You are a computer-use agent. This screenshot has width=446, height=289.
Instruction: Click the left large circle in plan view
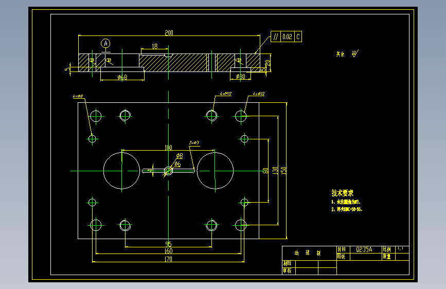click(121, 171)
